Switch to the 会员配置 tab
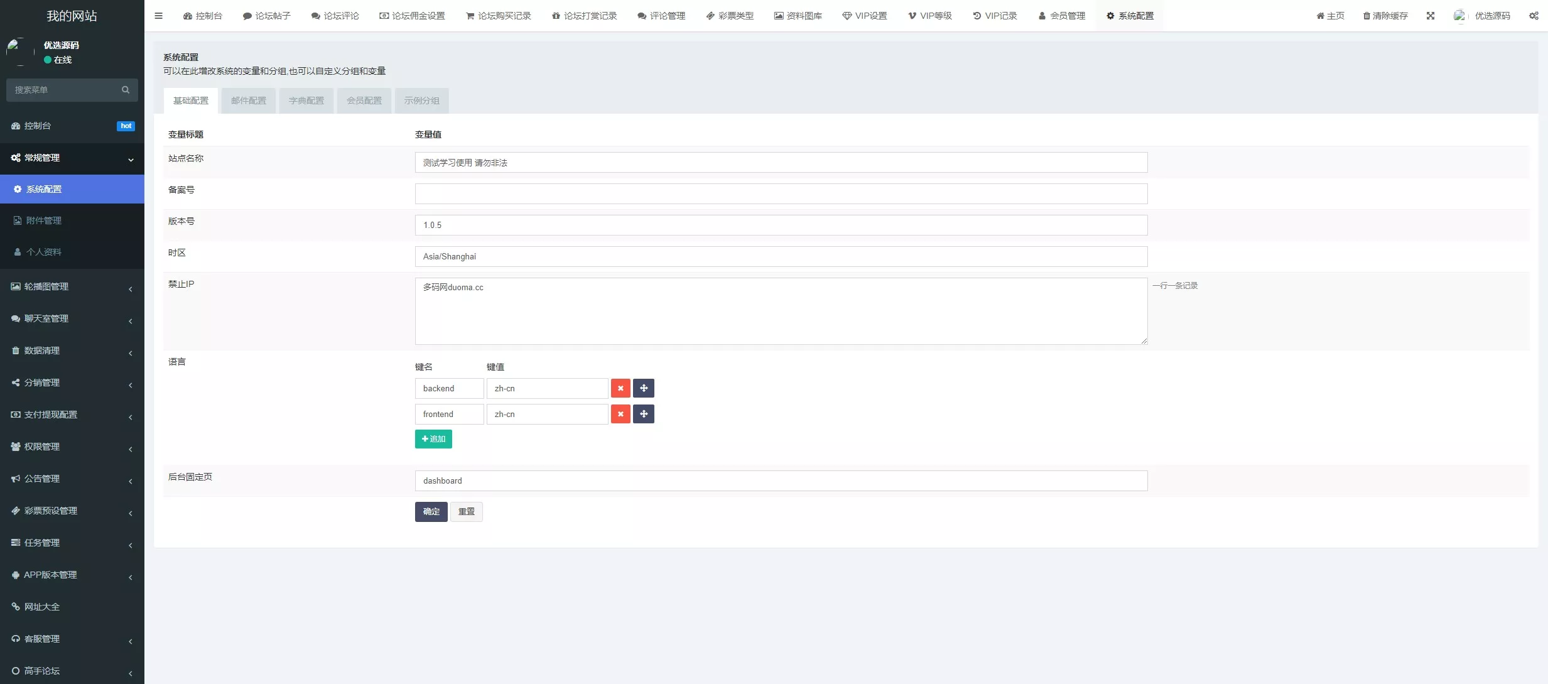This screenshot has width=1548, height=684. (364, 100)
